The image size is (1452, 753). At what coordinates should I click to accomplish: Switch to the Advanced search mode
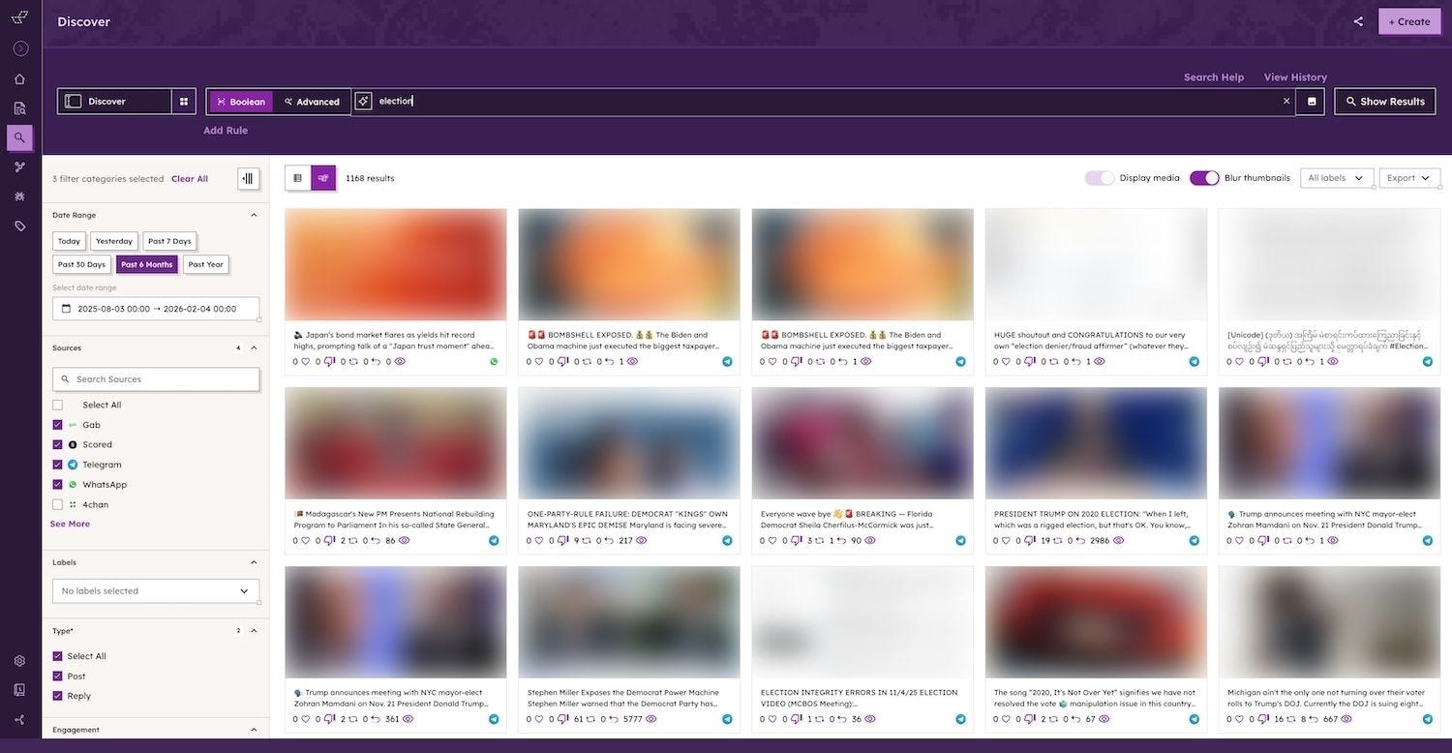pos(312,101)
